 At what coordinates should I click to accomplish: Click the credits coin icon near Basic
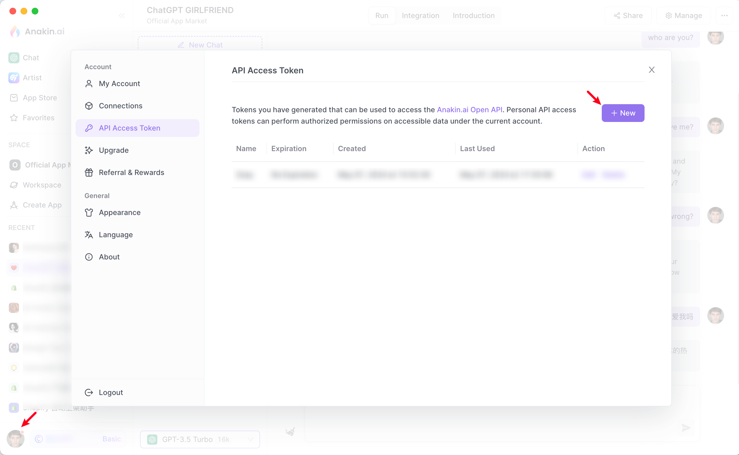[39, 439]
